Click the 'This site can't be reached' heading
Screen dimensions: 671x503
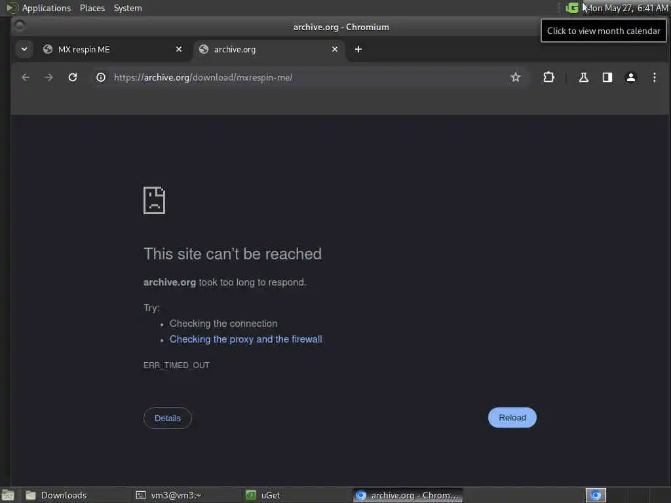[233, 254]
